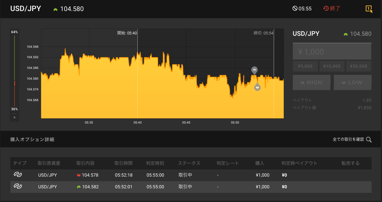Click the timer icon next to 05:55
This screenshot has width=382, height=202.
tap(295, 8)
